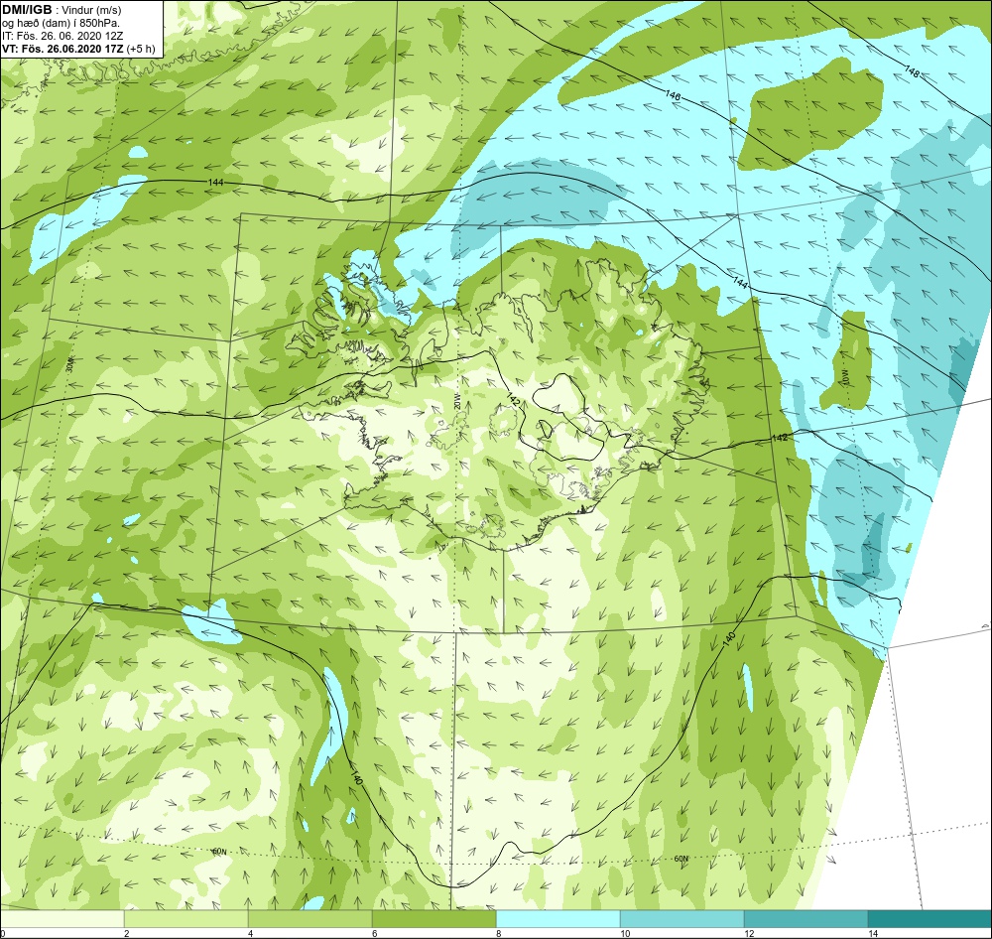Click the 6–8 m/s dark green legend swatch

coord(434,919)
